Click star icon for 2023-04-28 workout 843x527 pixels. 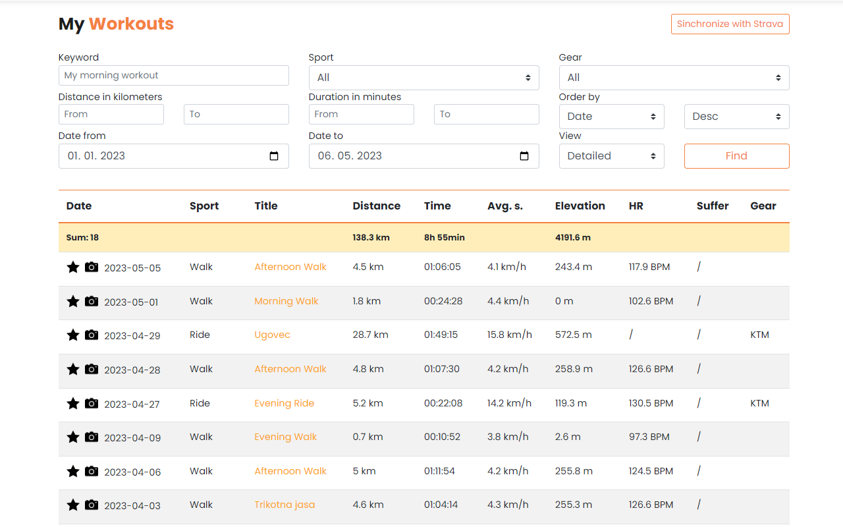point(73,369)
